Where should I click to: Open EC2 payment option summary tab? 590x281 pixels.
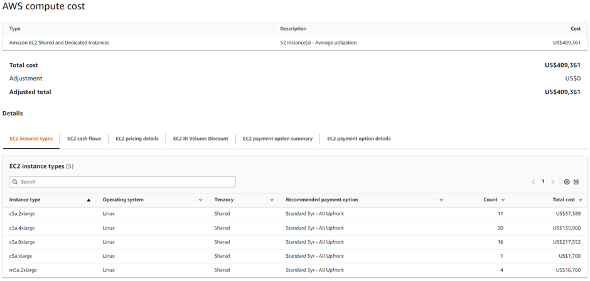click(x=277, y=139)
